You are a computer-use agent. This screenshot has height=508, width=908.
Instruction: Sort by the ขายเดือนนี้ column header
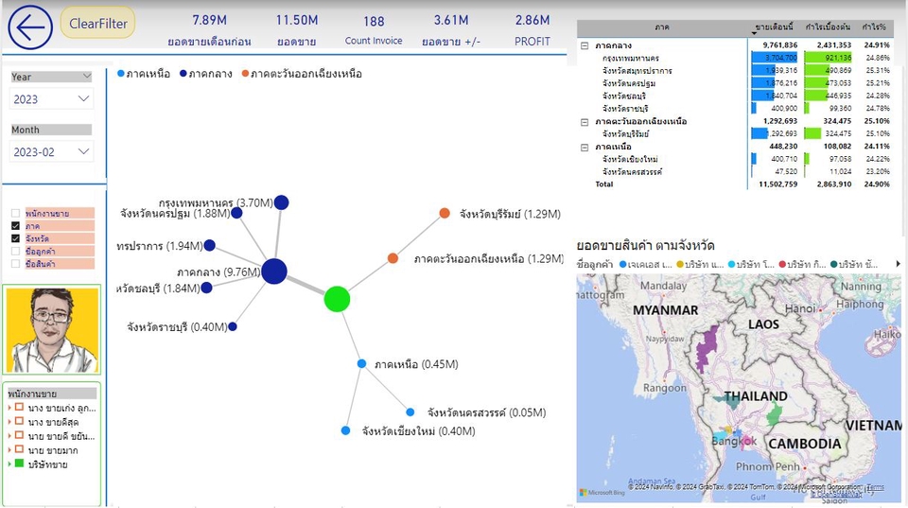775,26
